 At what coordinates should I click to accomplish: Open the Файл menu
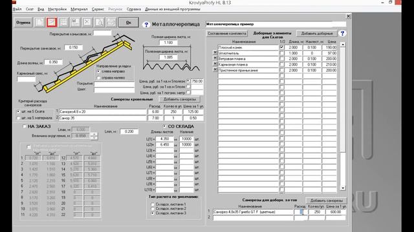coord(17,9)
